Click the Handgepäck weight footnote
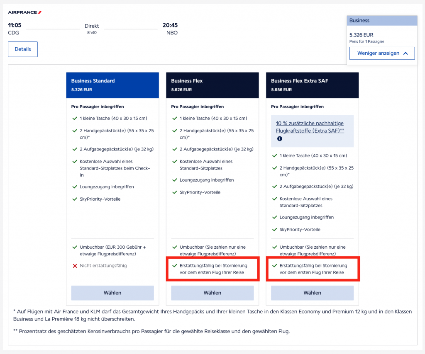Screen dimensions: 425x354 [212, 315]
